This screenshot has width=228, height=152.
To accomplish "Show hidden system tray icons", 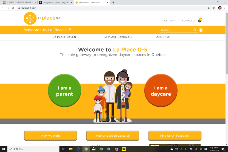I will tap(167, 149).
